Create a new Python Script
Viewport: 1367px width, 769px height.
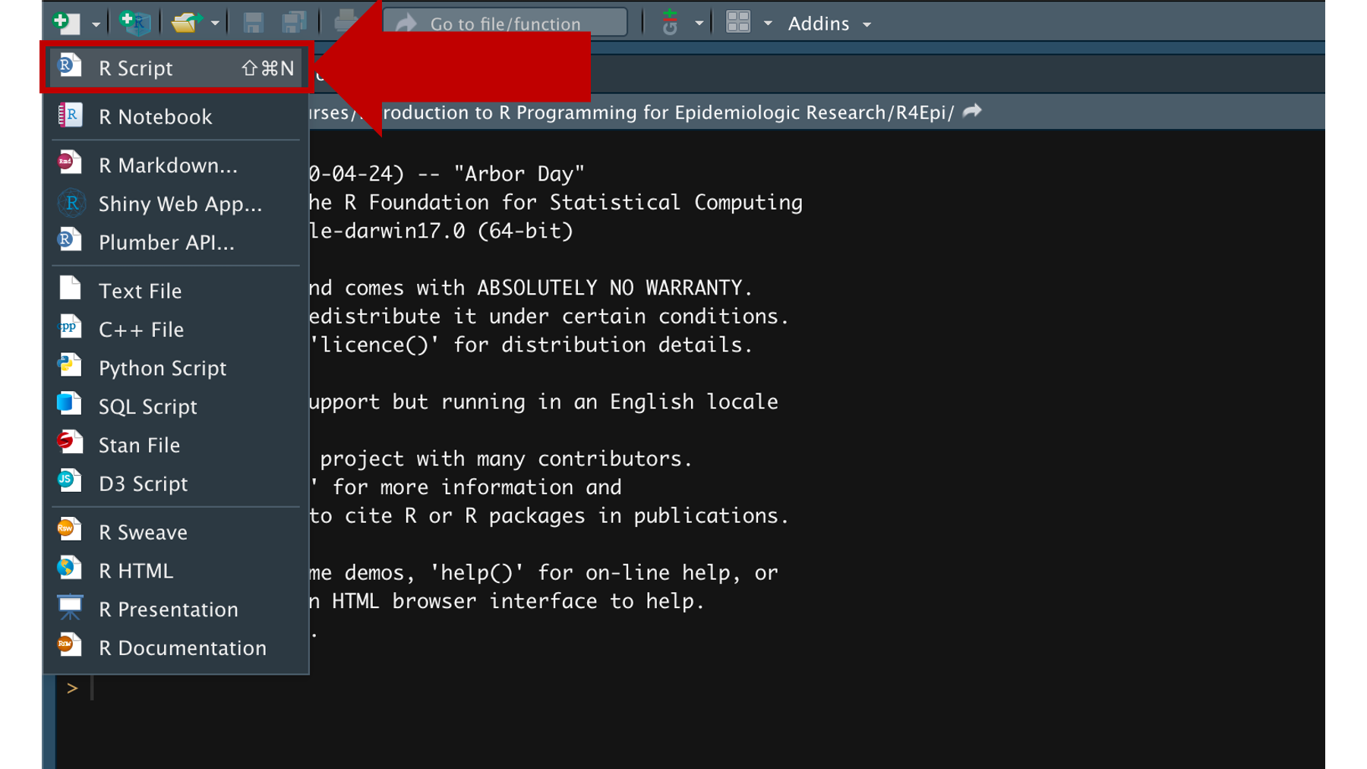pyautogui.click(x=176, y=368)
